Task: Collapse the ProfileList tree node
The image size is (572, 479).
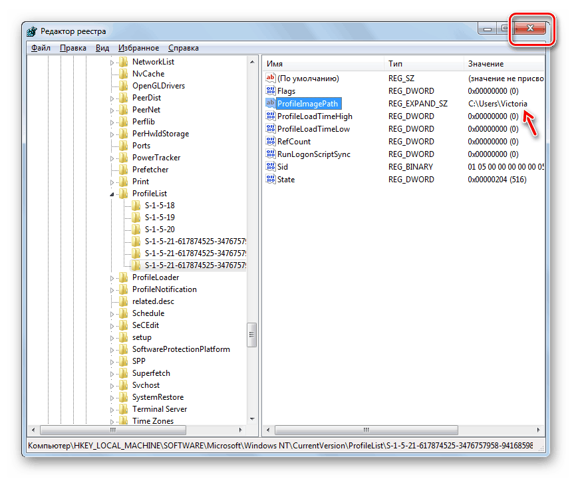Action: point(112,194)
